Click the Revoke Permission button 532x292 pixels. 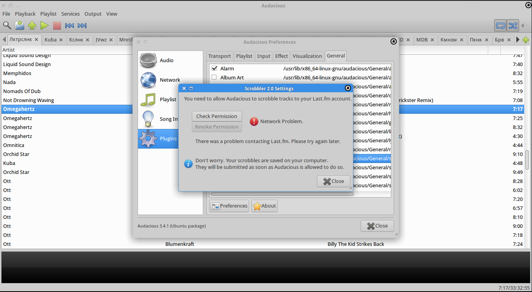pos(217,127)
